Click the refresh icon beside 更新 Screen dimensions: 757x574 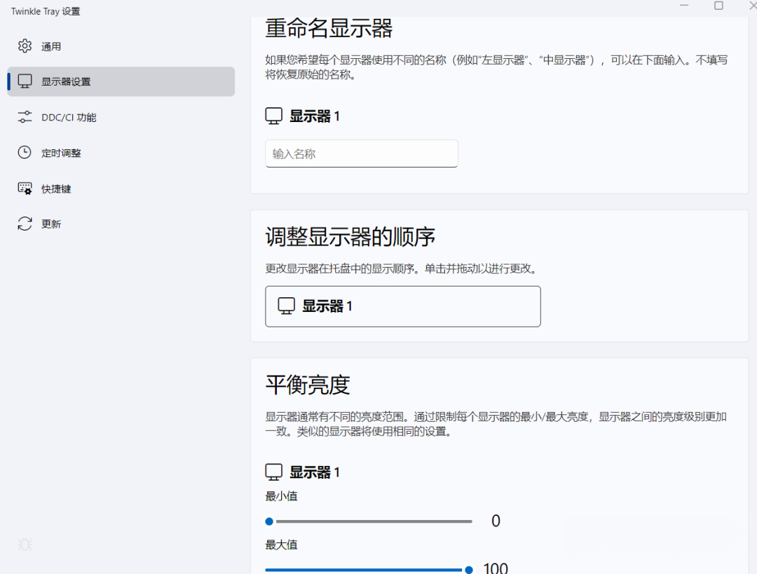[25, 224]
